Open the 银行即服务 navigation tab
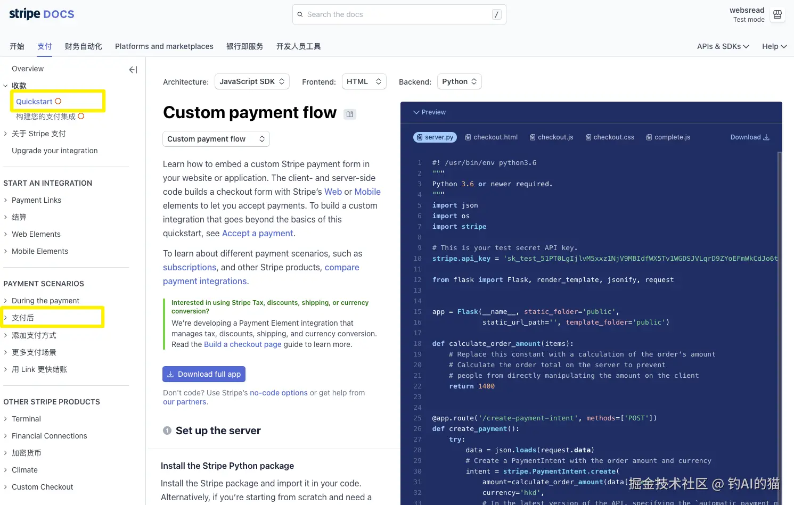Viewport: 794px width, 505px height. [245, 46]
